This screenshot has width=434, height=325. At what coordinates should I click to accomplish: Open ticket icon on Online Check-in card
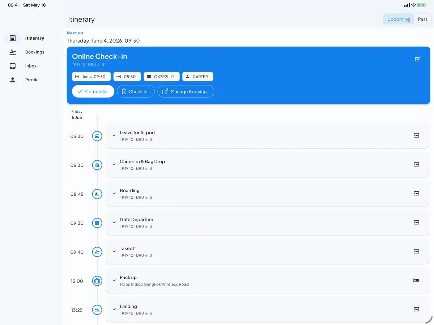point(417,59)
